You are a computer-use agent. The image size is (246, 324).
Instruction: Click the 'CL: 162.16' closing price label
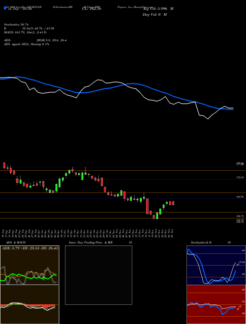(92, 9)
